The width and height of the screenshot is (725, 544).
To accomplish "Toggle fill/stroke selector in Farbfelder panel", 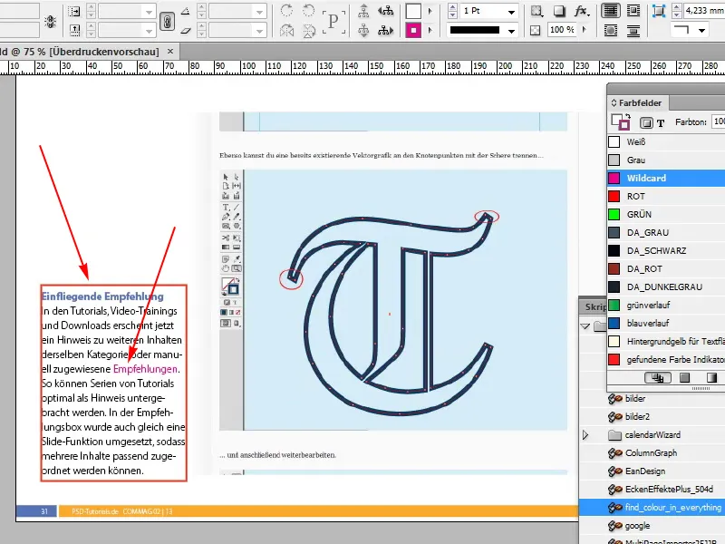I will [621, 121].
